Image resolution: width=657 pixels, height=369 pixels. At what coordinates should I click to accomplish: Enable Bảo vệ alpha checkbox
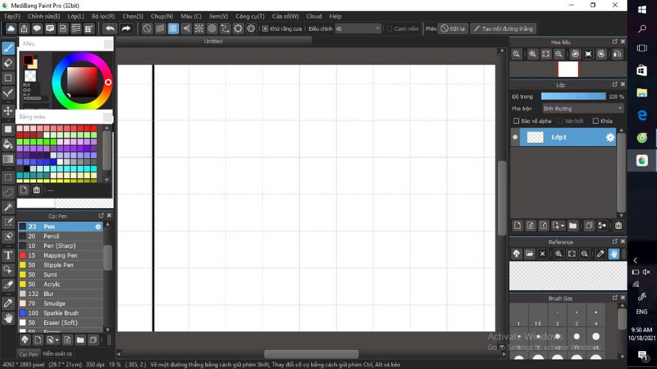[x=516, y=121]
